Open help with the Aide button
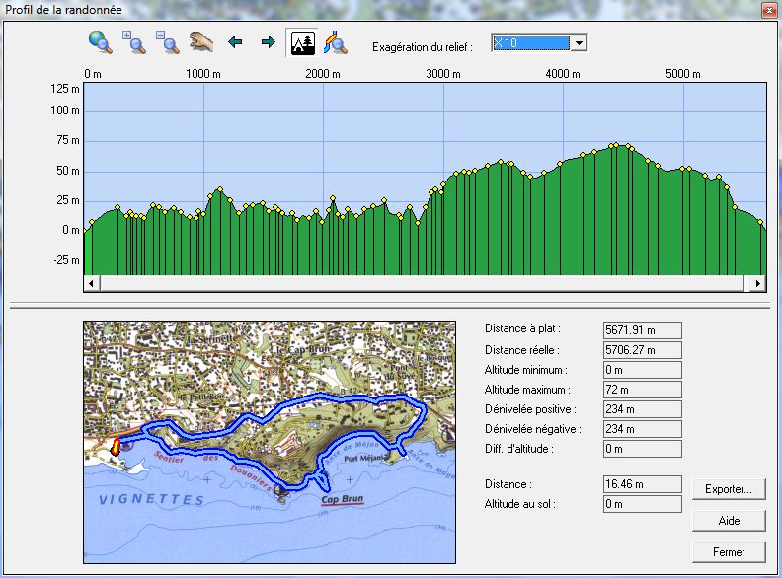782x578 pixels. pos(729,521)
